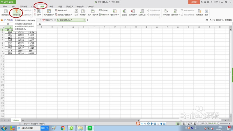Click cell containing 17398
This screenshot has height=131, width=233.
(21, 38)
